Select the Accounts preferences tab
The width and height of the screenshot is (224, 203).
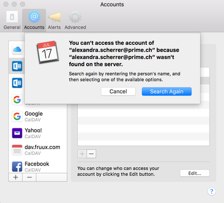[x=34, y=20]
